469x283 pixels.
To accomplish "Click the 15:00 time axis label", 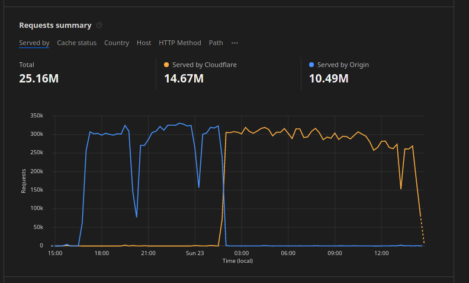I will tap(54, 253).
